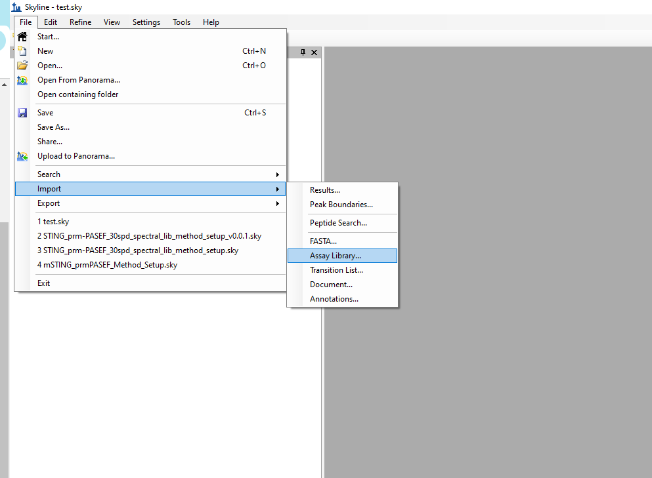
Task: Open the Edit menu
Action: (51, 22)
